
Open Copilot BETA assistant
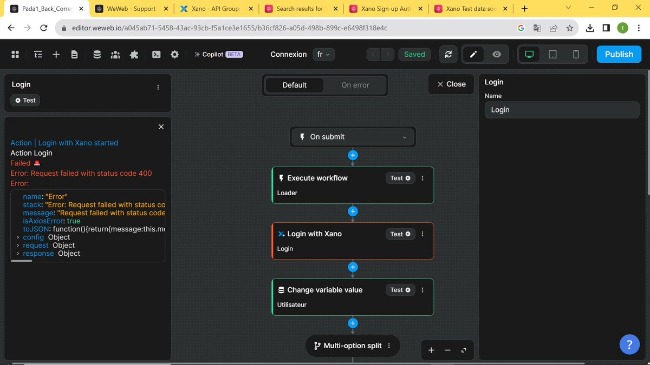point(218,54)
